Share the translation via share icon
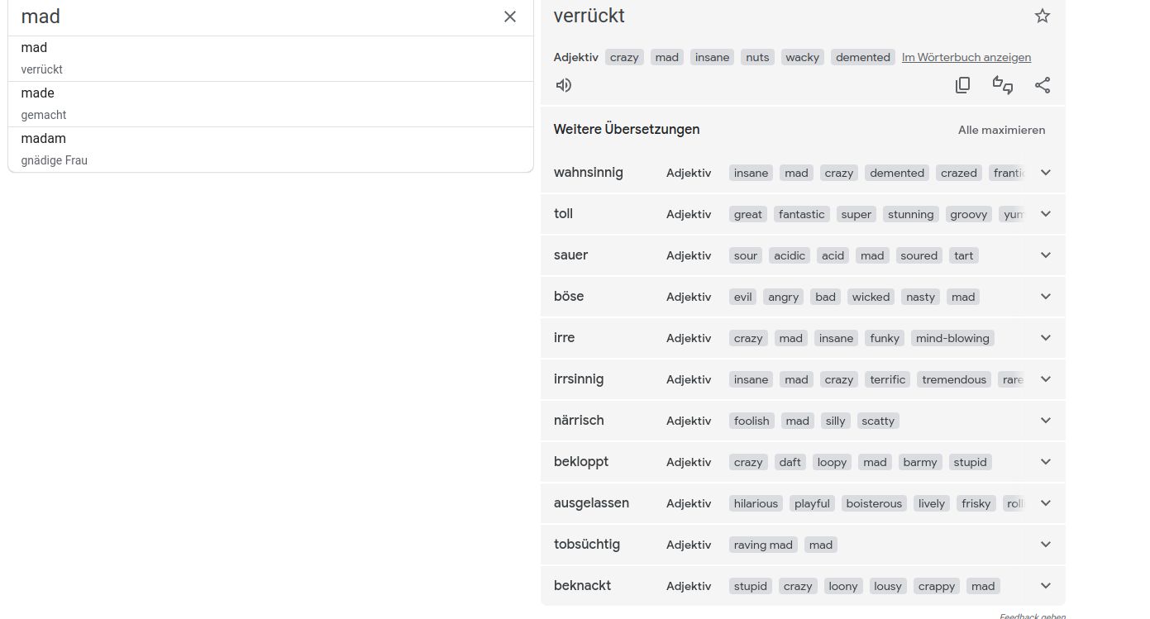 (1043, 85)
